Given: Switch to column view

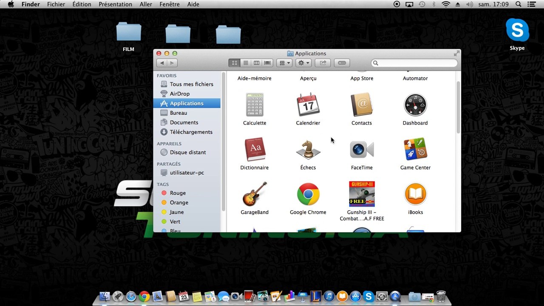Looking at the screenshot, I should pos(256,63).
